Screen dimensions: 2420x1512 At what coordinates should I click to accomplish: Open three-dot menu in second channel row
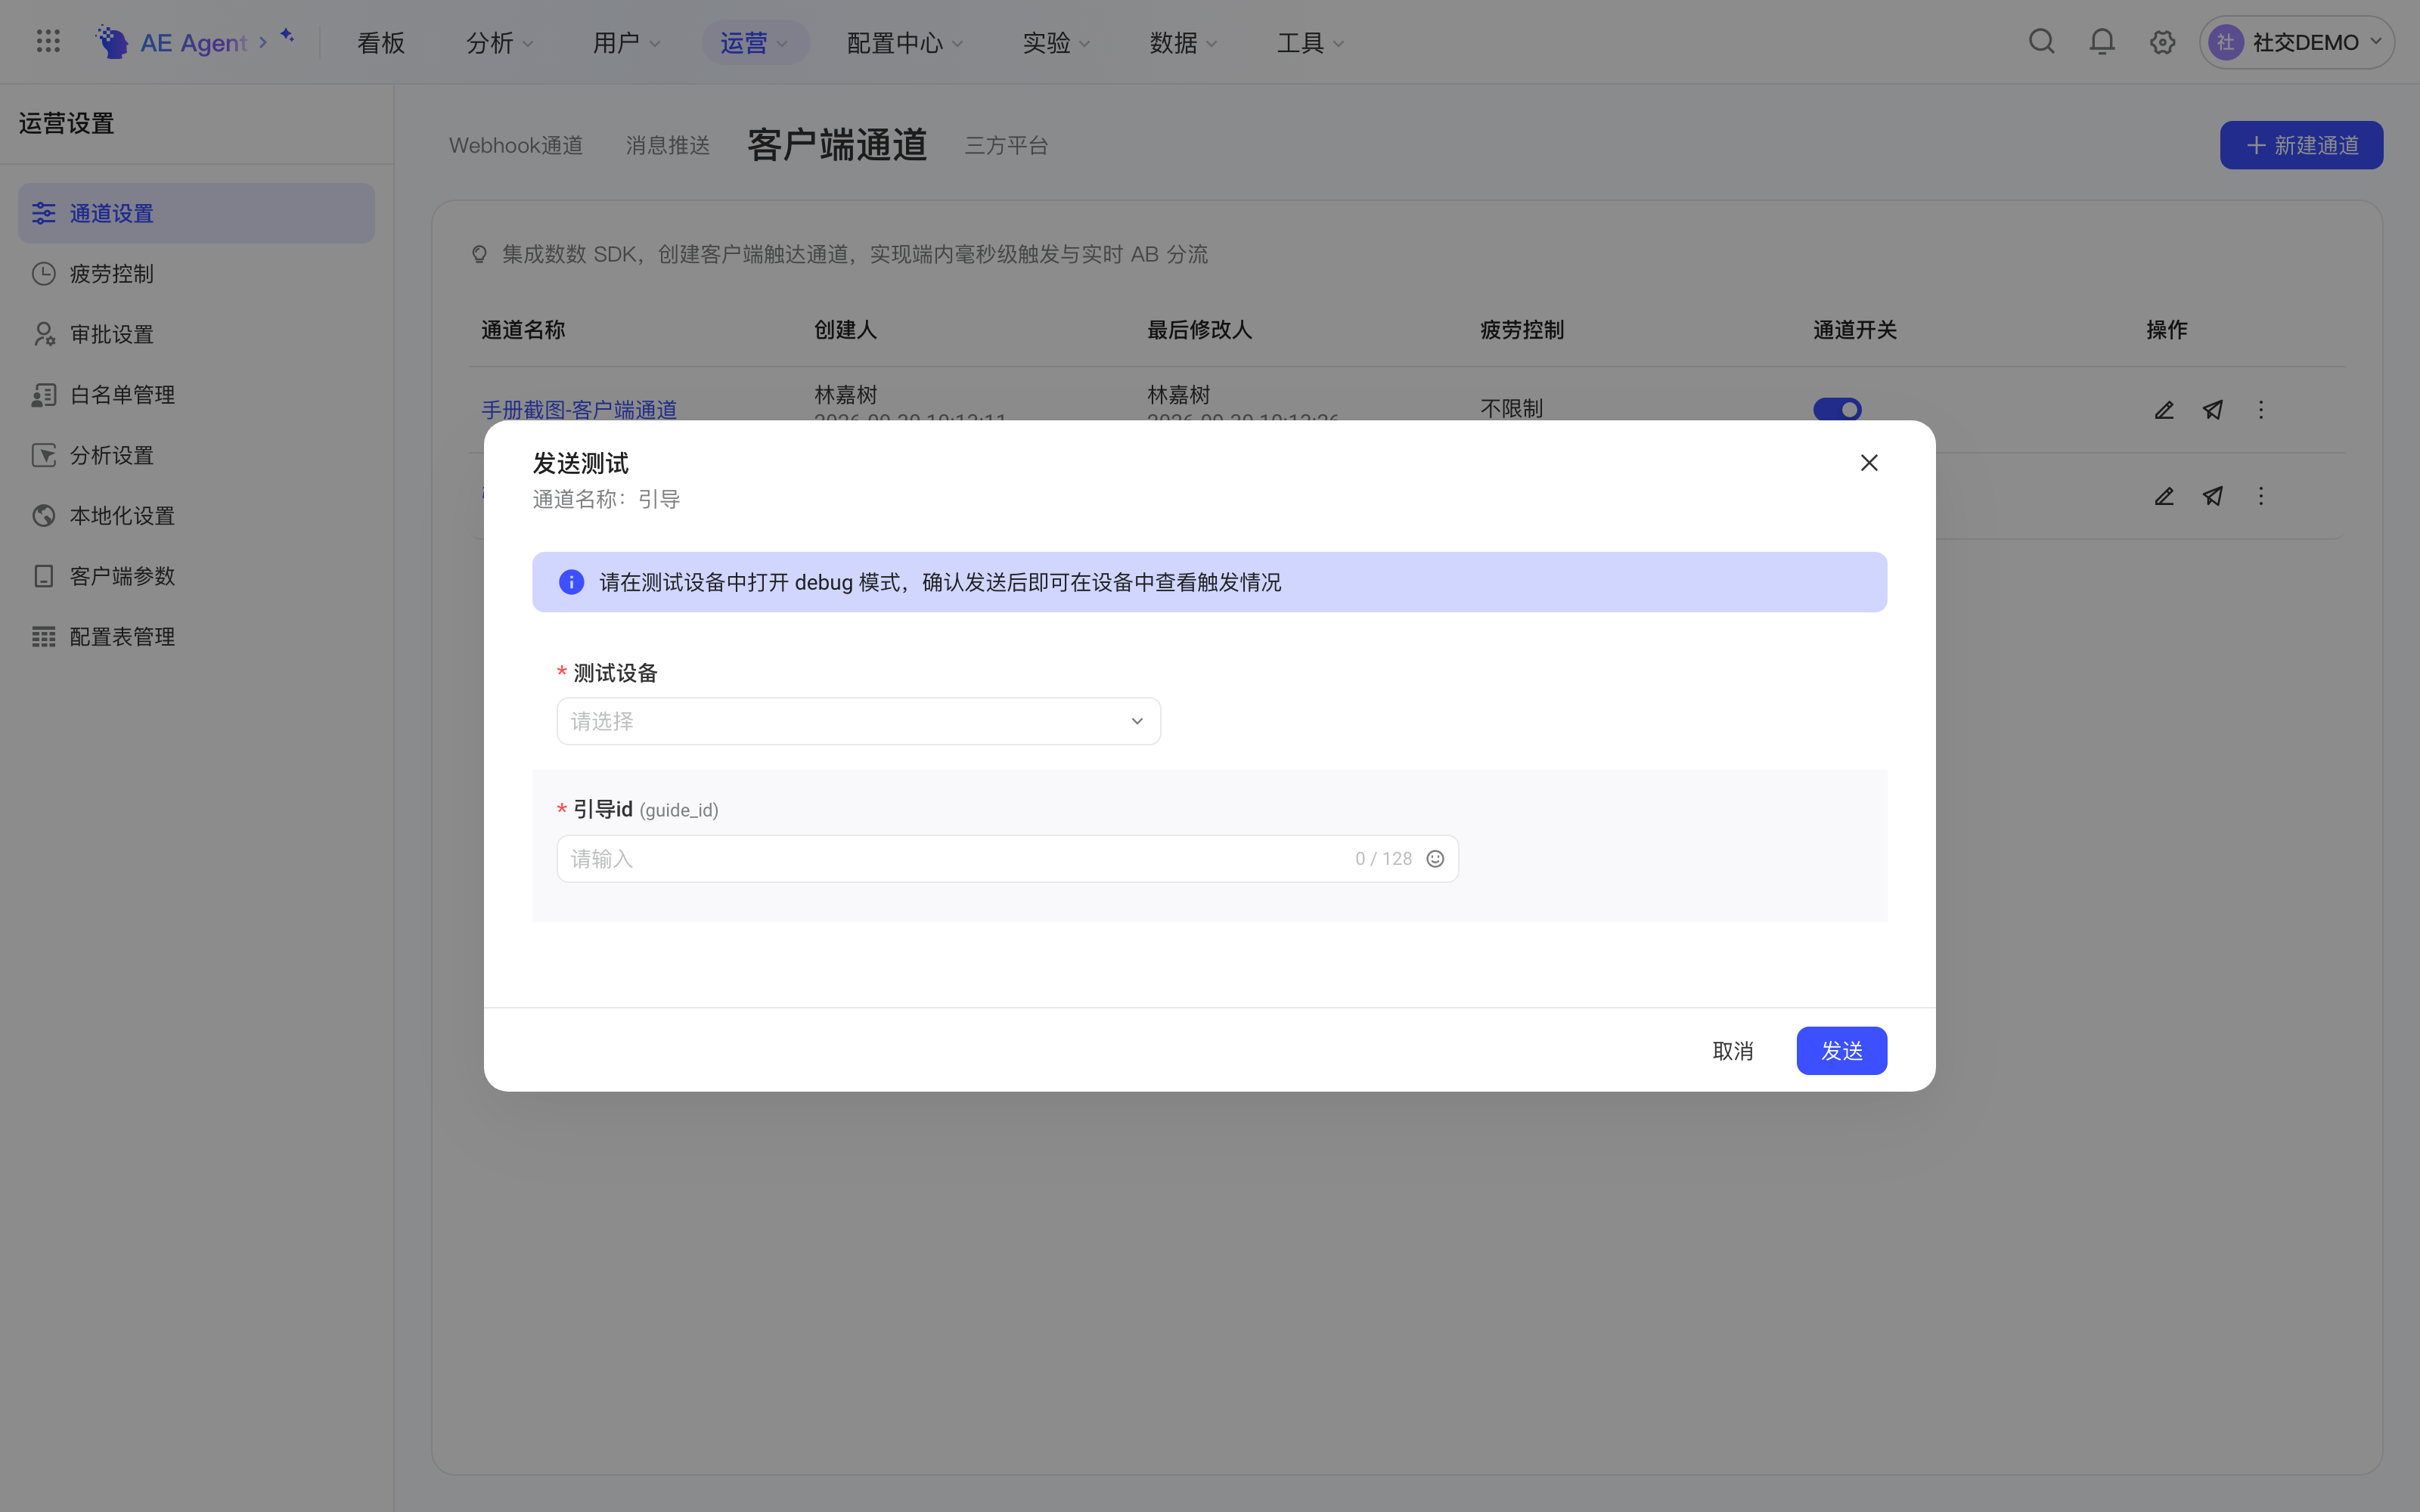tap(2260, 496)
